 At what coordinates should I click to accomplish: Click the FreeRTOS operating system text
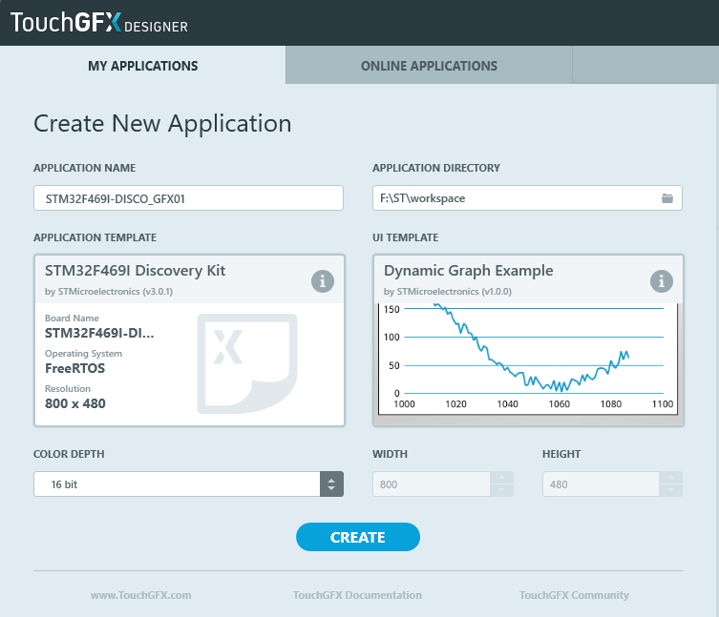pos(74,368)
